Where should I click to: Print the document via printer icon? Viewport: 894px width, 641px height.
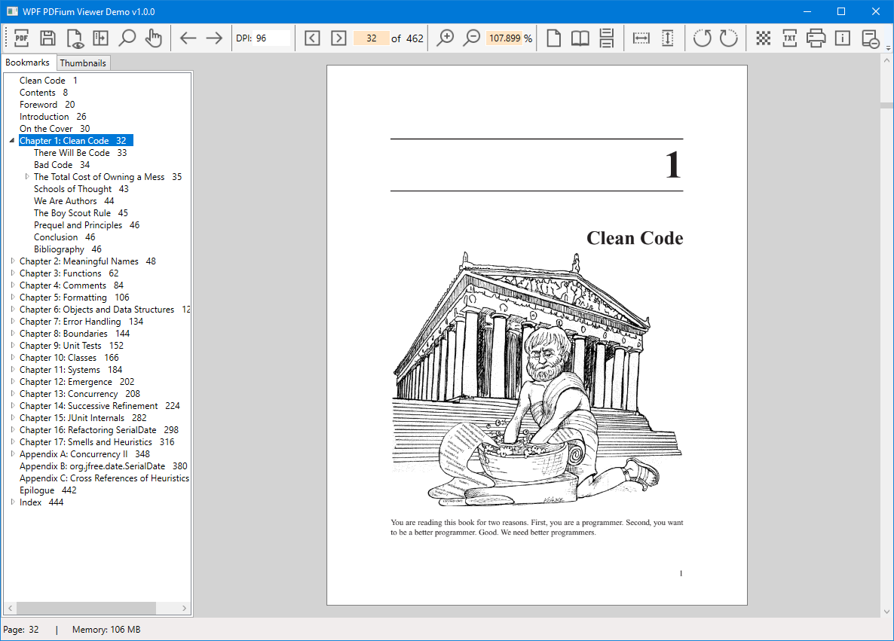pos(816,38)
